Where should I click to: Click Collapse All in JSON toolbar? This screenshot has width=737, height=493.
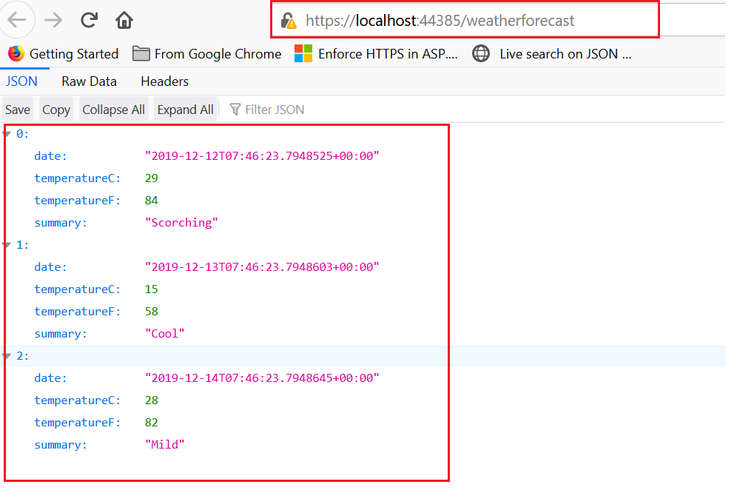pyautogui.click(x=113, y=110)
